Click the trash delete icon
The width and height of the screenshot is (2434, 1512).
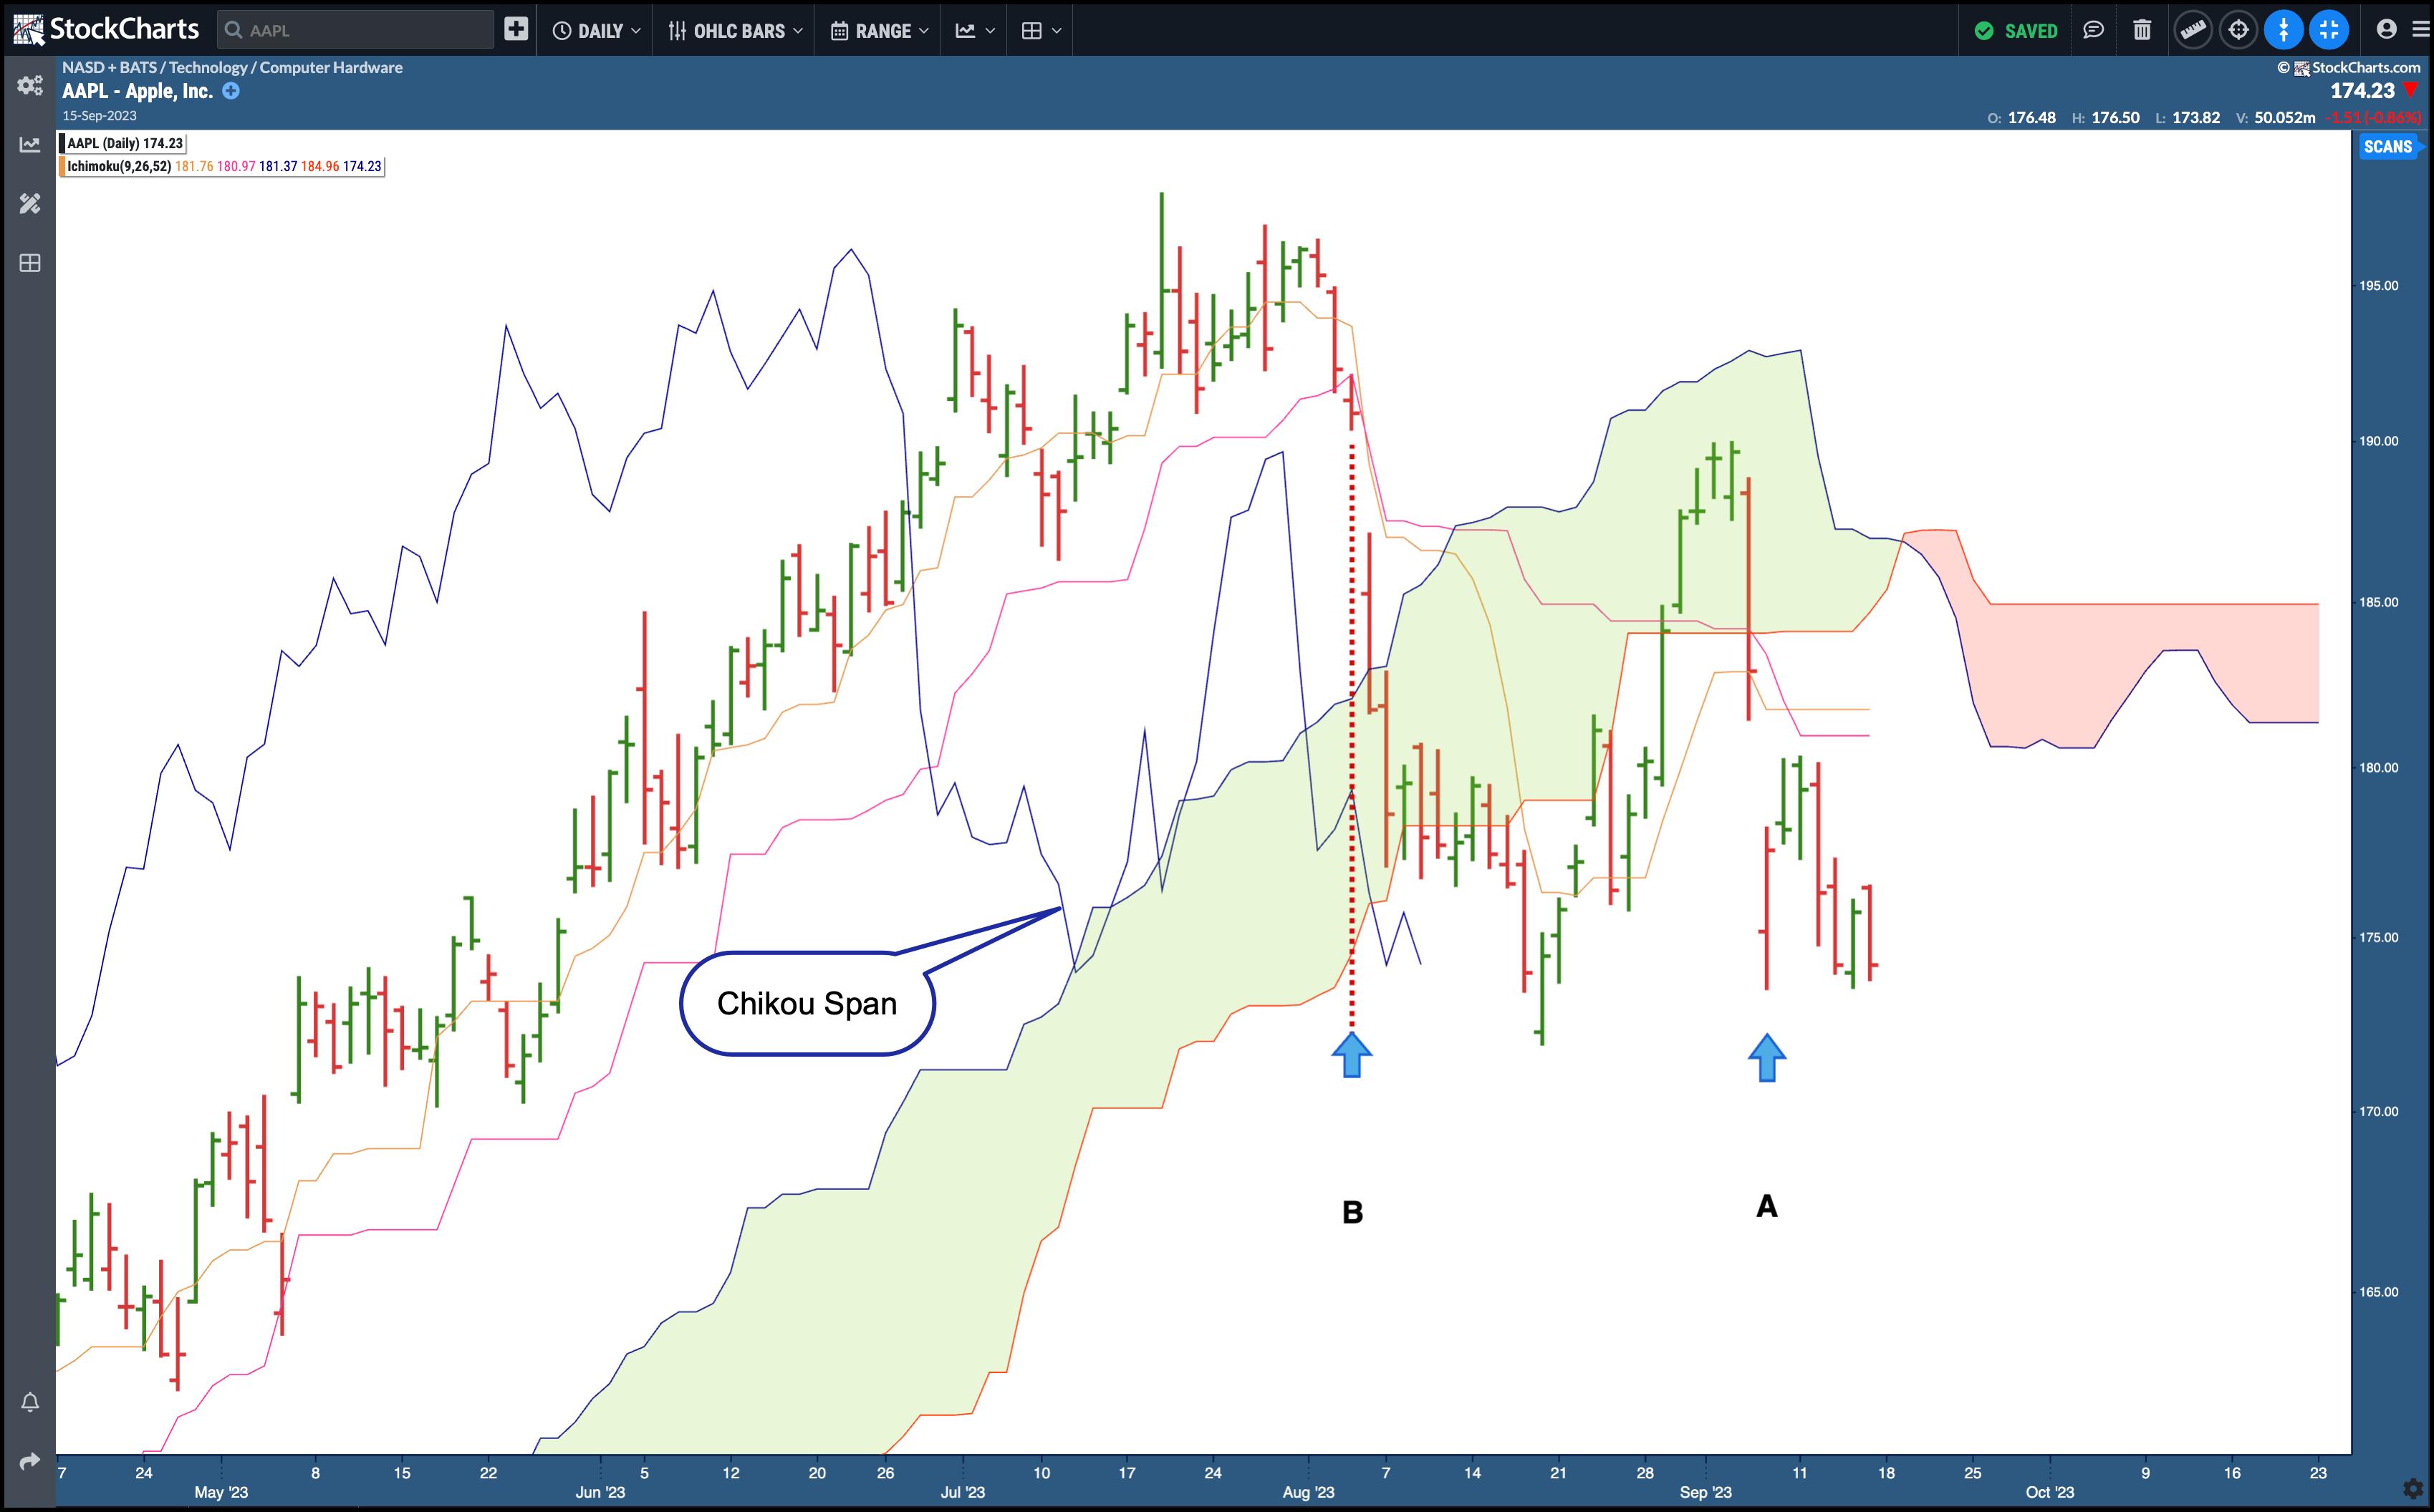pos(2142,30)
